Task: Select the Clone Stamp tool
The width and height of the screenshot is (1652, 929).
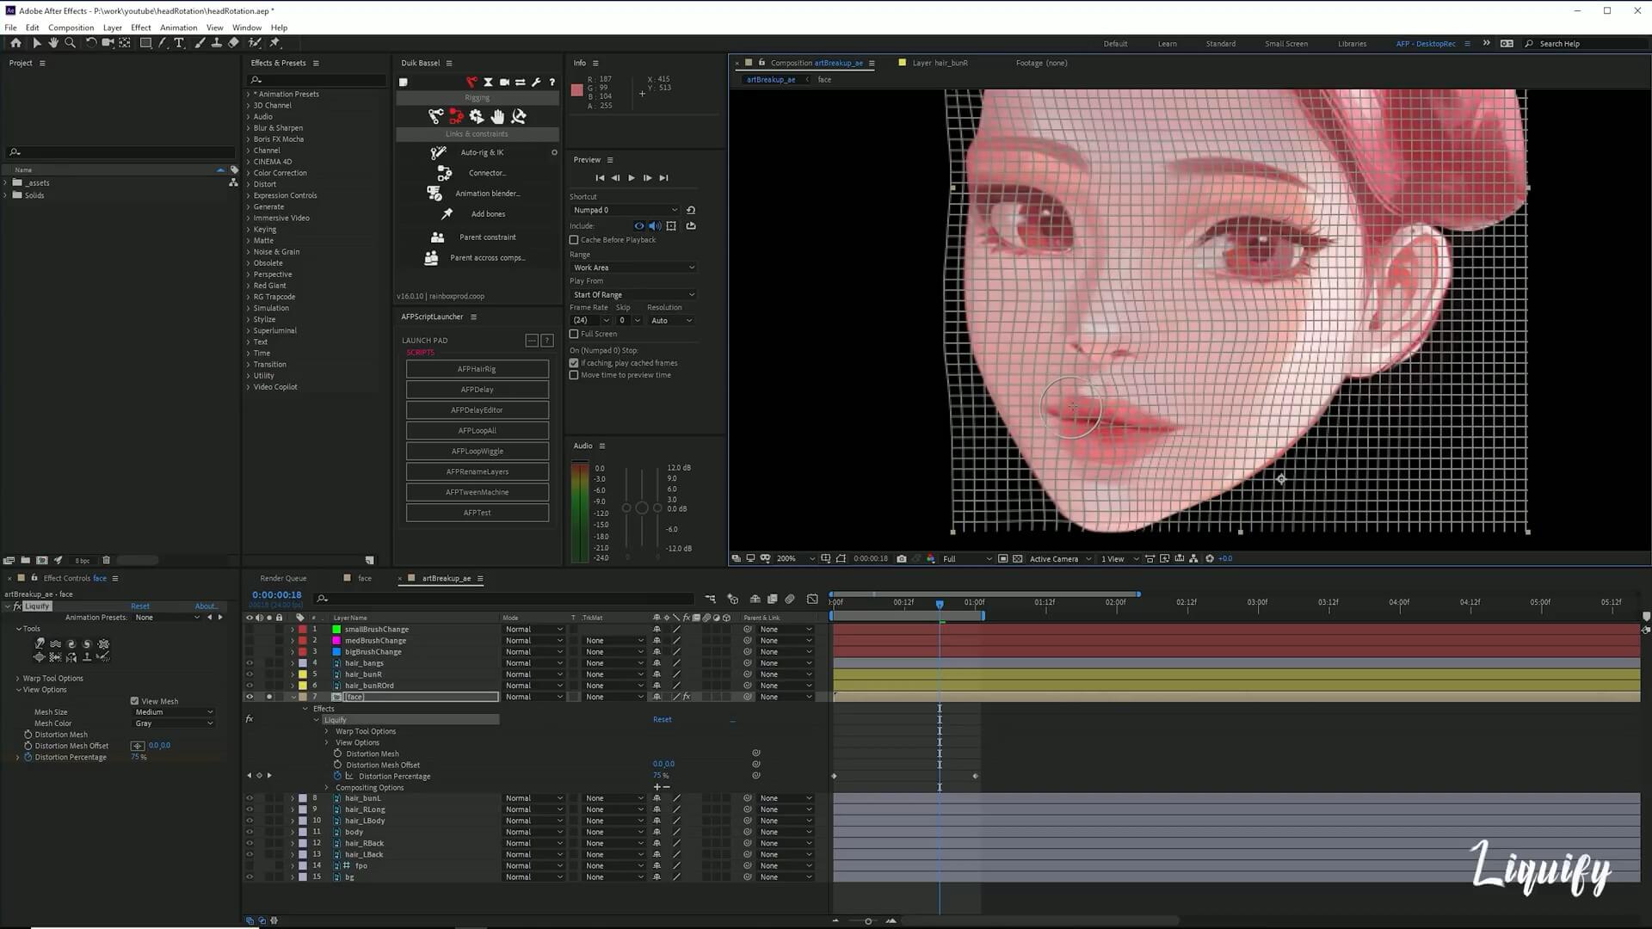Action: pyautogui.click(x=216, y=43)
